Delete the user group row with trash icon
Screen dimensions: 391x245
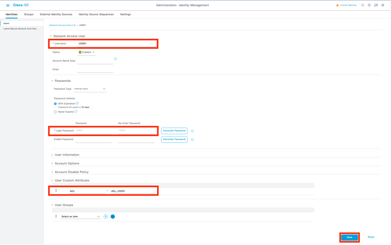tap(105, 216)
